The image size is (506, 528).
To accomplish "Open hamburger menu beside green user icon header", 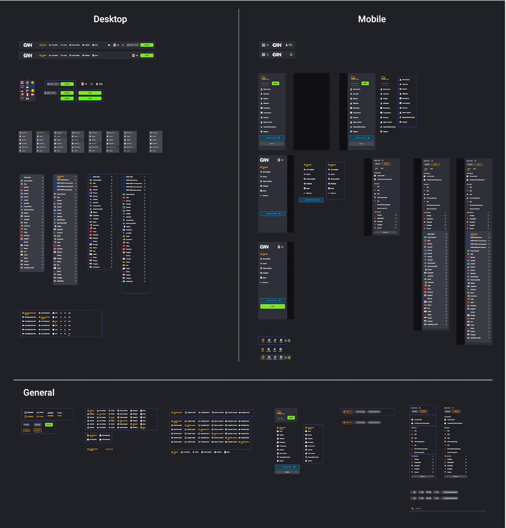I will click(x=264, y=54).
